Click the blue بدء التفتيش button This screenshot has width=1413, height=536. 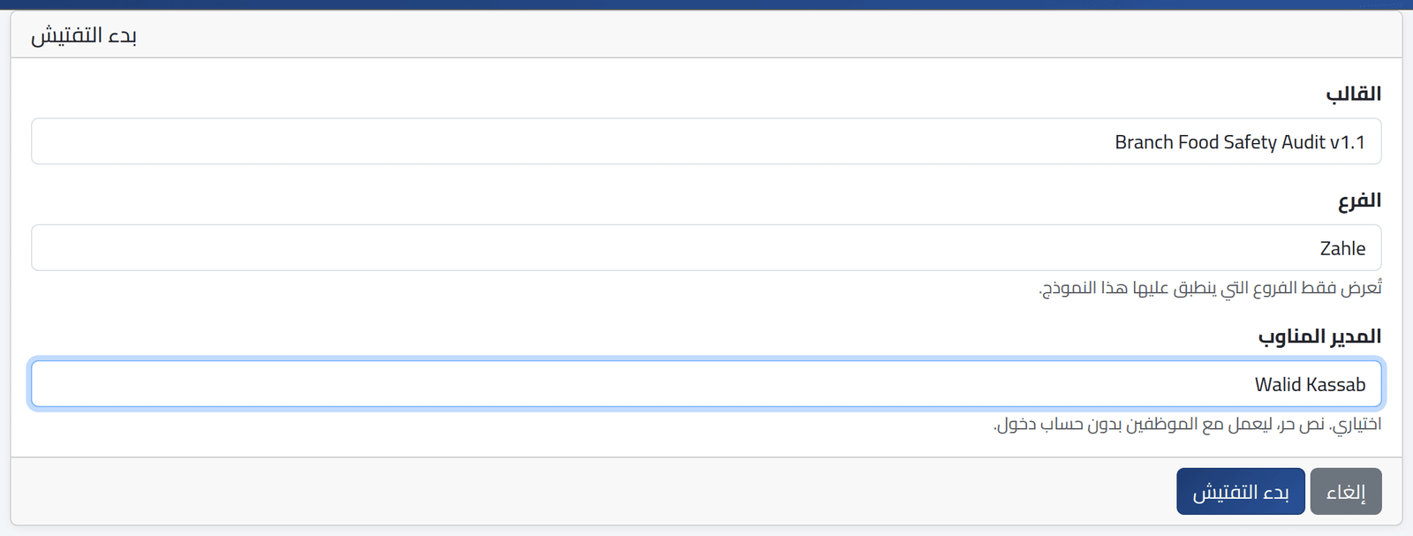(1240, 492)
